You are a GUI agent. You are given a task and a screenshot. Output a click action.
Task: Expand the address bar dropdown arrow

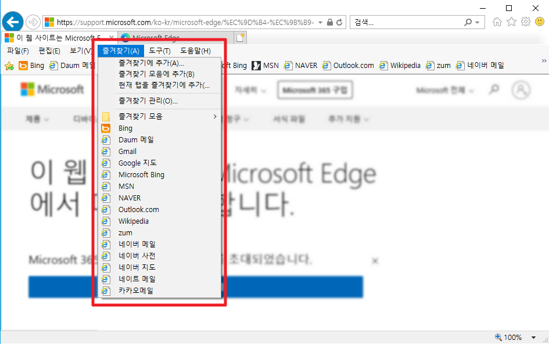point(320,23)
